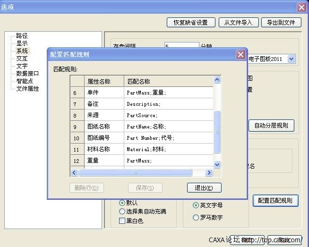Click 恢复缺省设置 button

tap(190, 22)
